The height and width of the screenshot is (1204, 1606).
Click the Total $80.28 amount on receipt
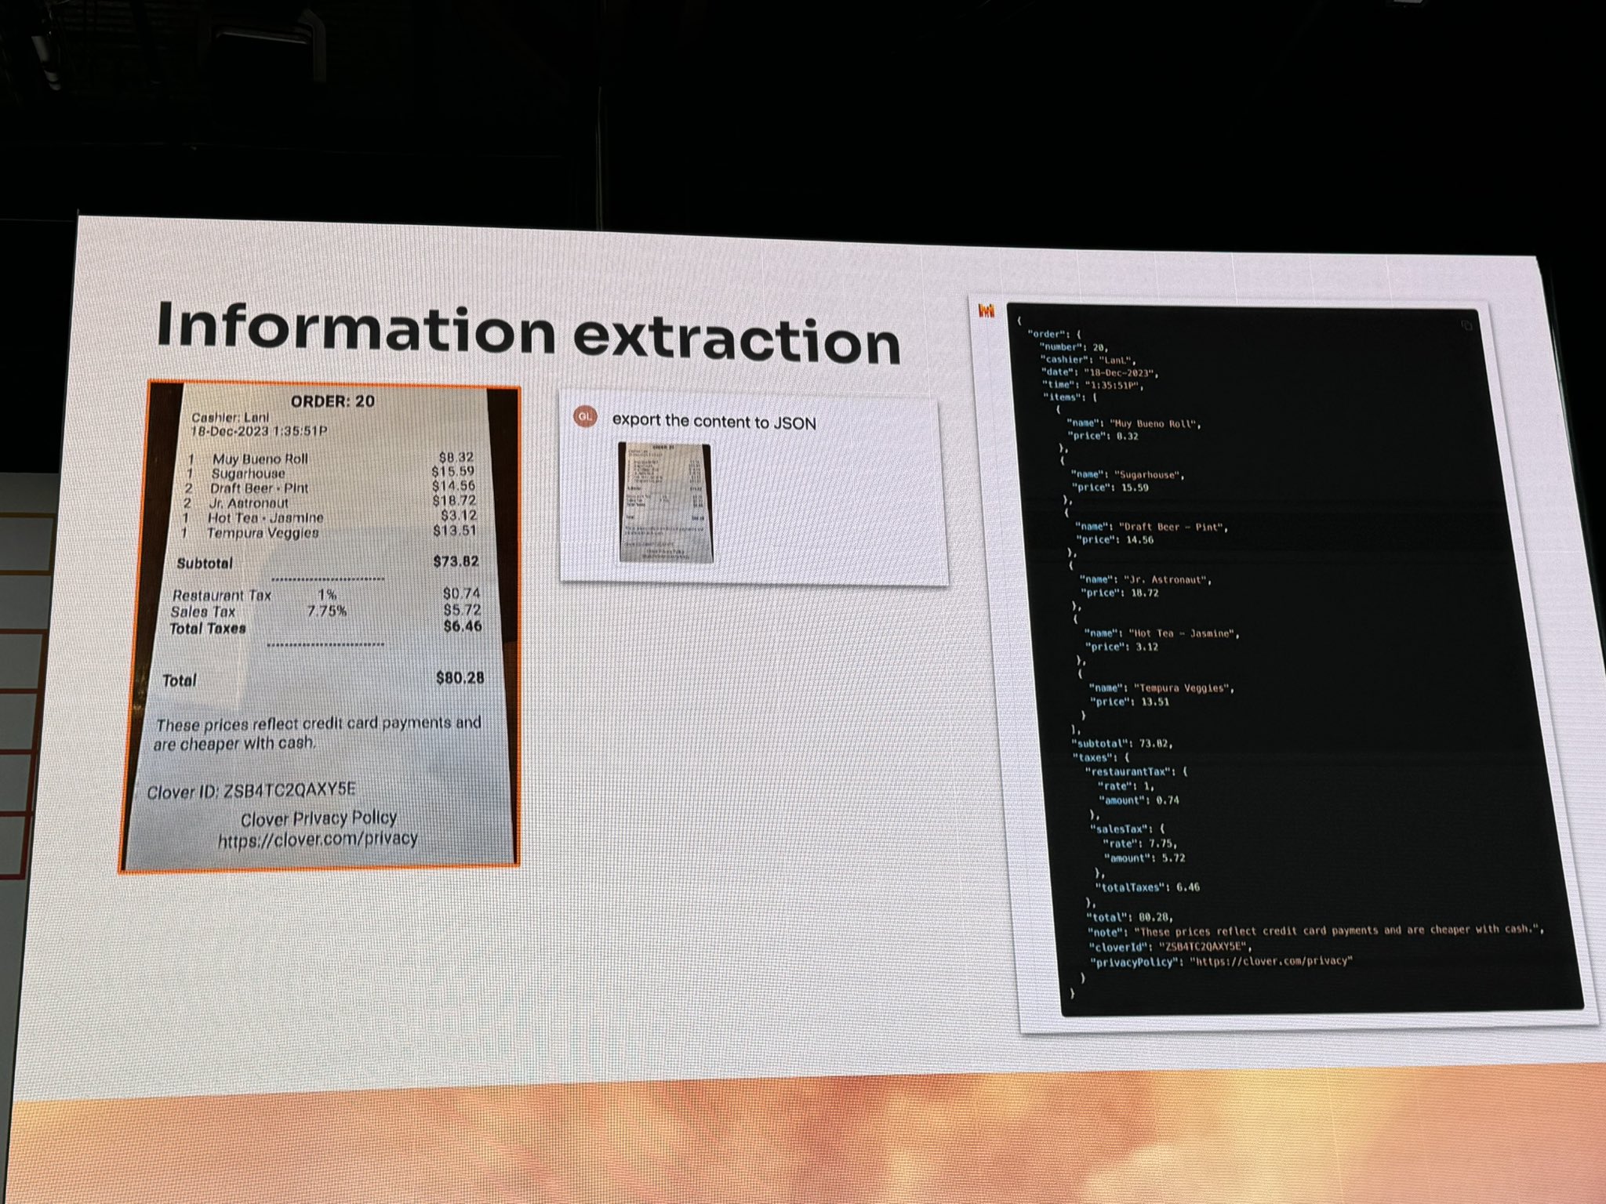[460, 678]
